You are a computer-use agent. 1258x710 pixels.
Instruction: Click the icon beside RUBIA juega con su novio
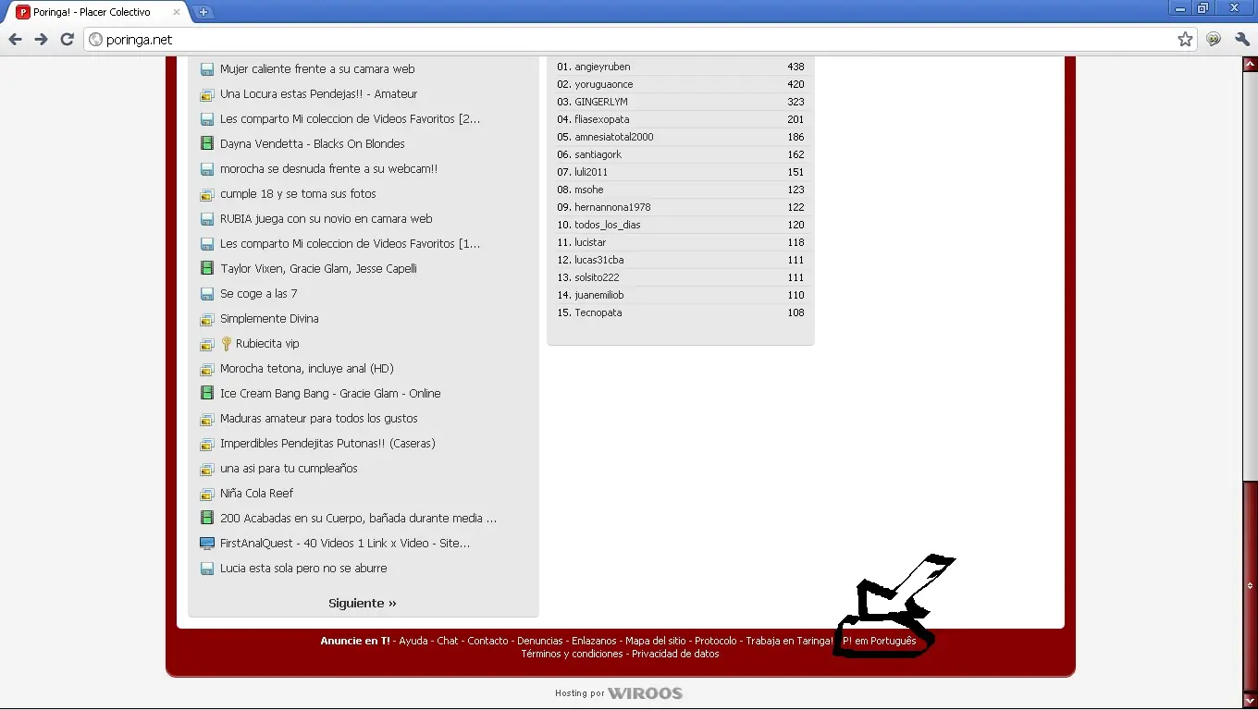click(x=207, y=219)
